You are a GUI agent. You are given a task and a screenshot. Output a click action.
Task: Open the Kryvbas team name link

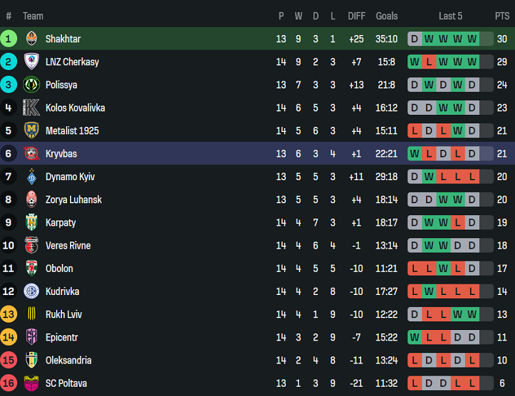click(x=61, y=154)
